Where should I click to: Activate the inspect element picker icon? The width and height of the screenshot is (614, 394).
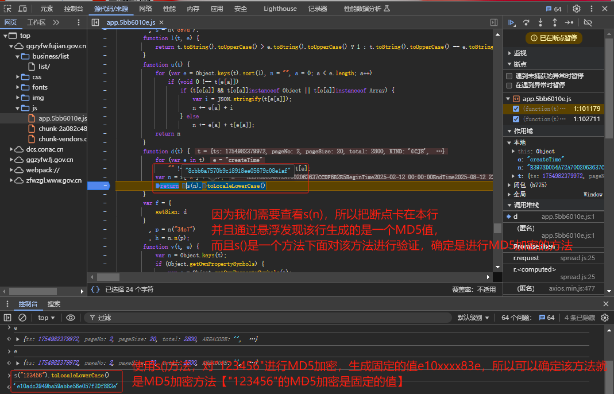click(7, 9)
